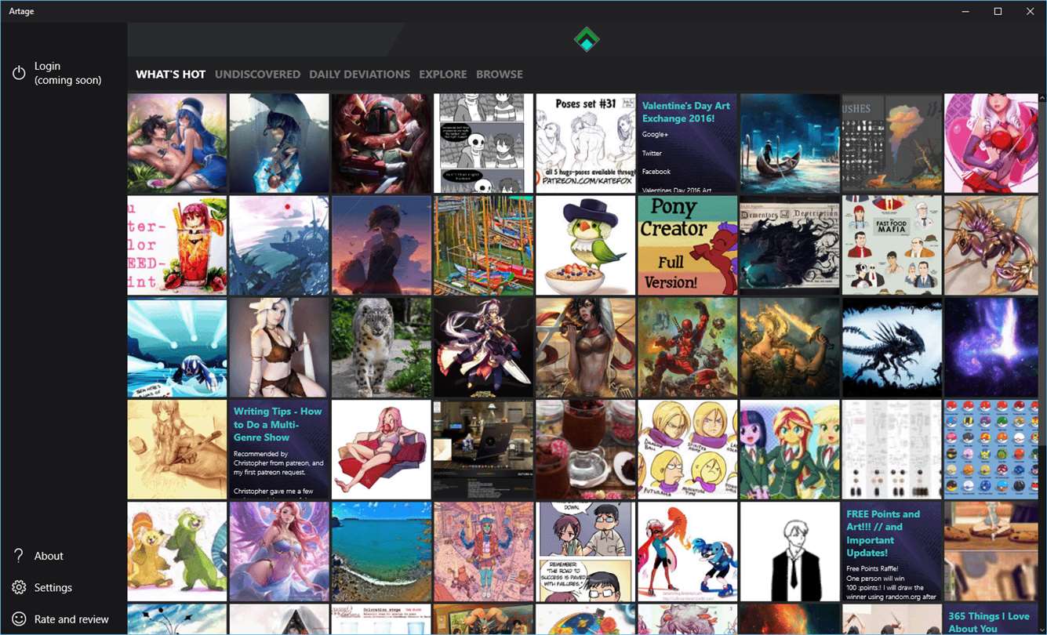This screenshot has height=635, width=1047.
Task: Select the Daily Deviations tab
Action: (x=360, y=74)
